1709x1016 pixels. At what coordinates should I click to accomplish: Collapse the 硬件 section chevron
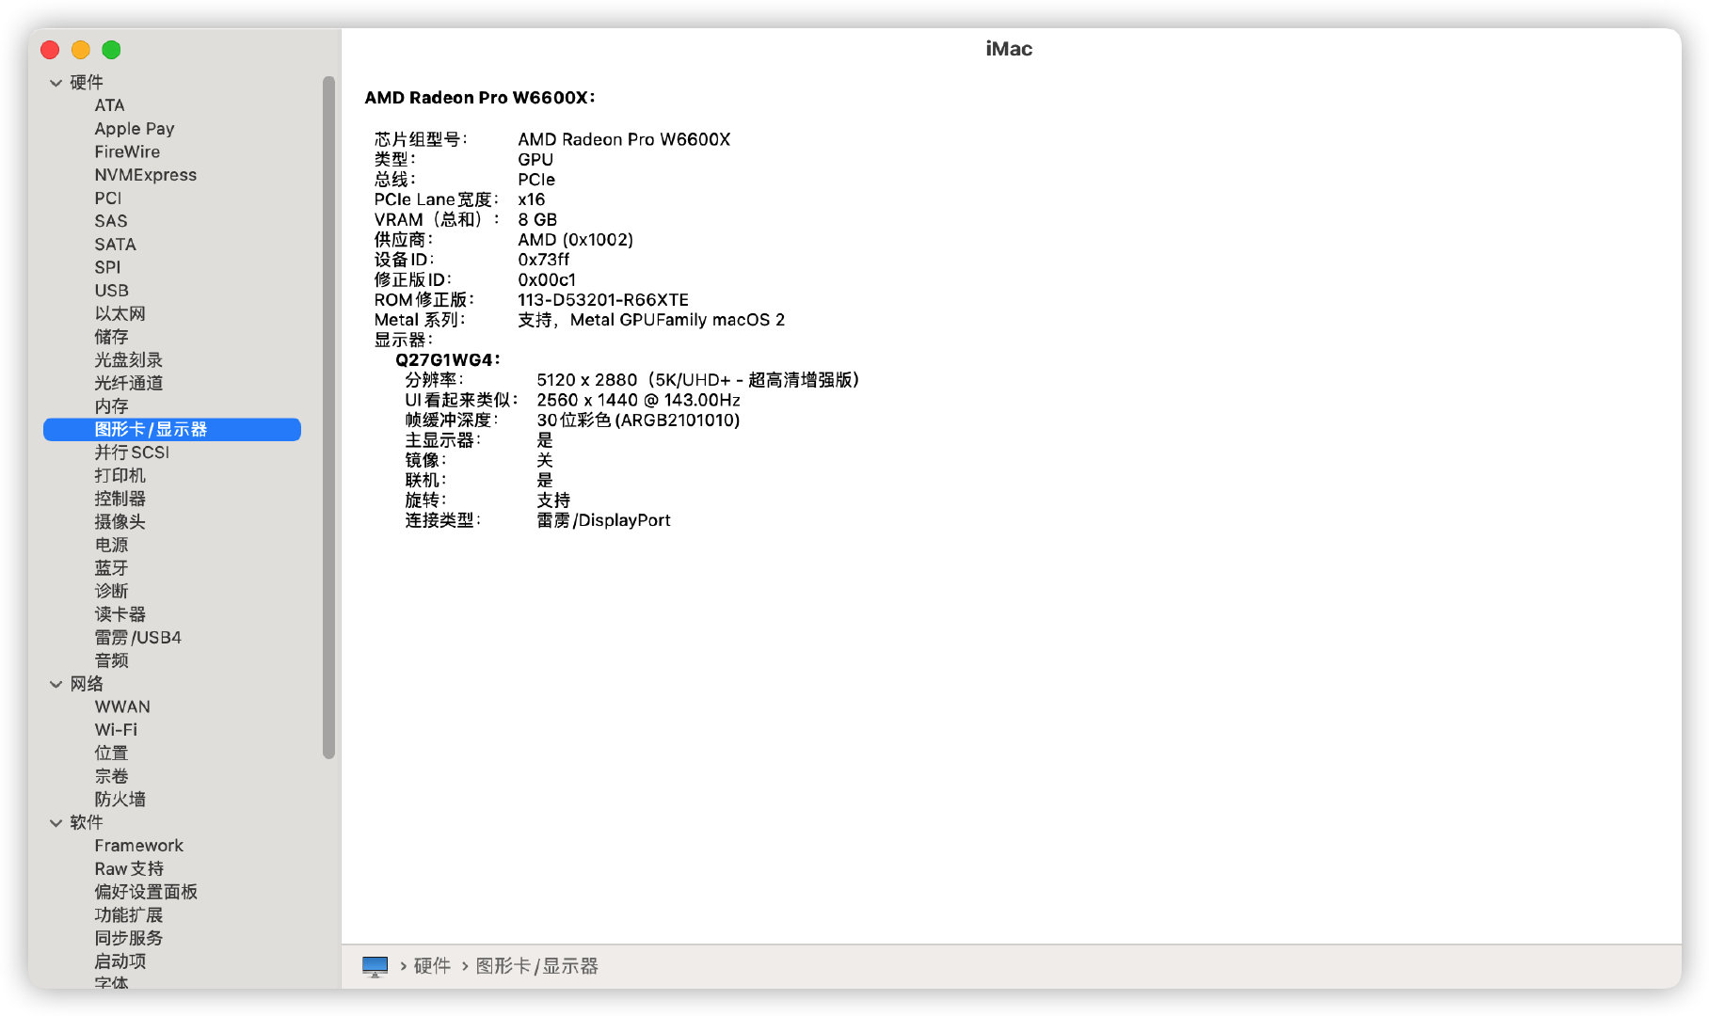pyautogui.click(x=56, y=83)
